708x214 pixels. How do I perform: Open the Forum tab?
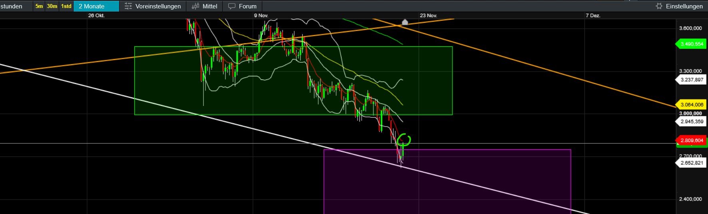247,6
